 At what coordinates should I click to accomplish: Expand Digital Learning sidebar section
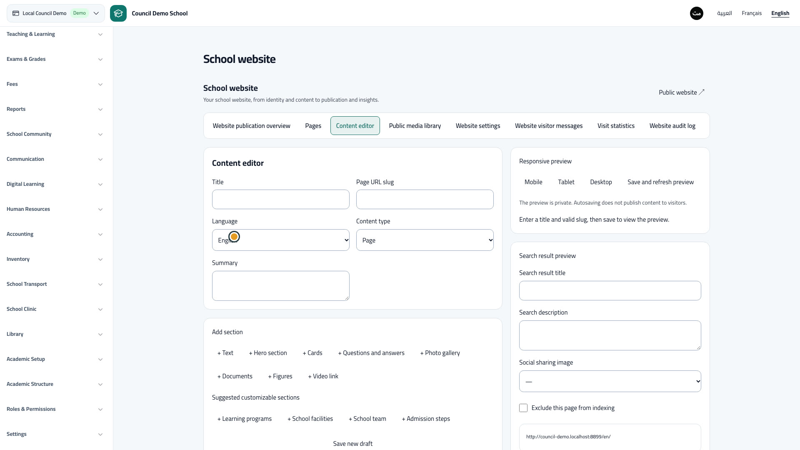click(55, 184)
